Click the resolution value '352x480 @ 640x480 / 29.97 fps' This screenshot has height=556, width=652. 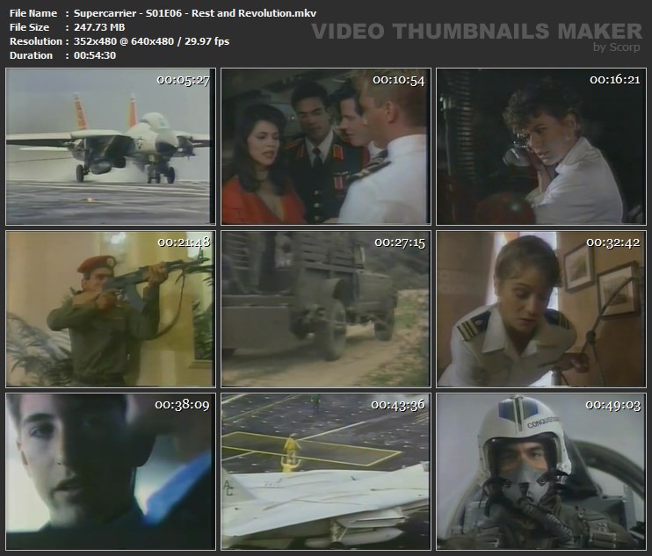point(151,41)
